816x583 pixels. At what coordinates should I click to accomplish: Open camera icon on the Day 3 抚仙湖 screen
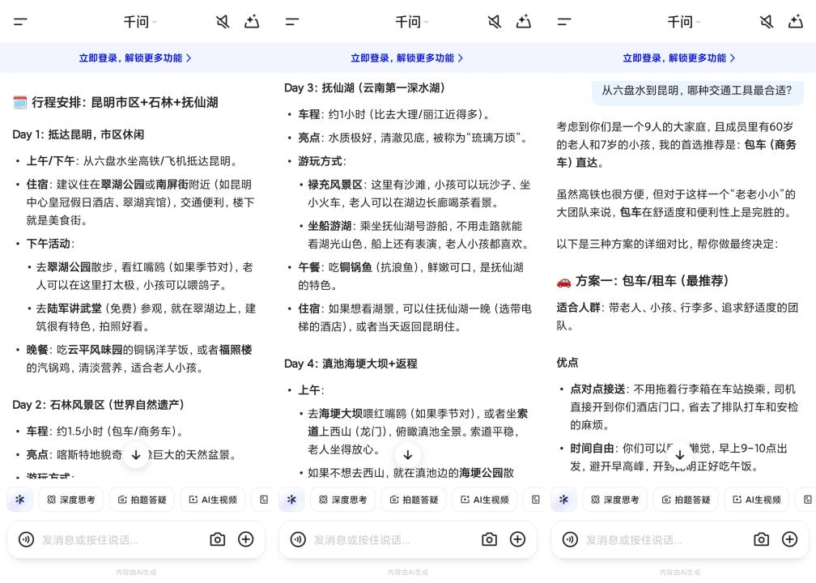coord(489,539)
